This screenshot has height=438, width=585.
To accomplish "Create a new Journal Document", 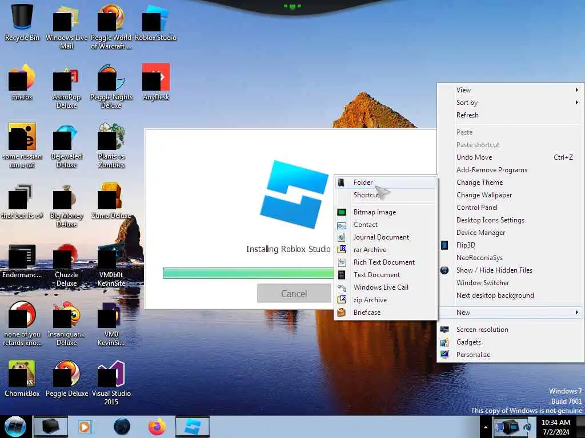I will (386, 237).
